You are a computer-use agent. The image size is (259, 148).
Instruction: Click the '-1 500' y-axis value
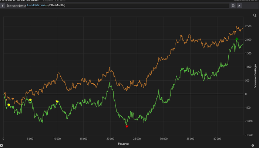tap(249, 135)
